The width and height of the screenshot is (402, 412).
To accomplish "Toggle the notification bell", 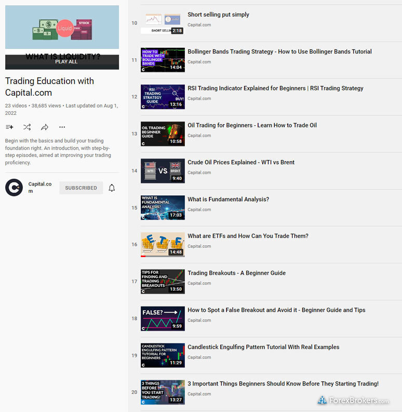I will click(x=112, y=188).
